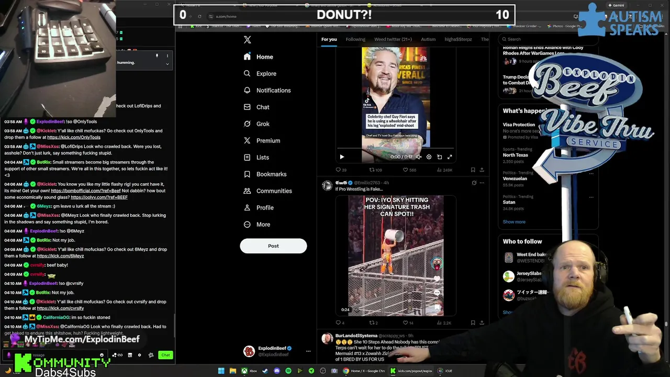This screenshot has width=670, height=377.
Task: Bookmark the Guy Fieri post
Action: [x=473, y=170]
